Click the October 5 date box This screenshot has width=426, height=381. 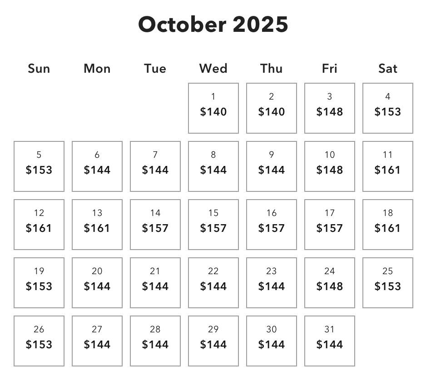click(39, 166)
